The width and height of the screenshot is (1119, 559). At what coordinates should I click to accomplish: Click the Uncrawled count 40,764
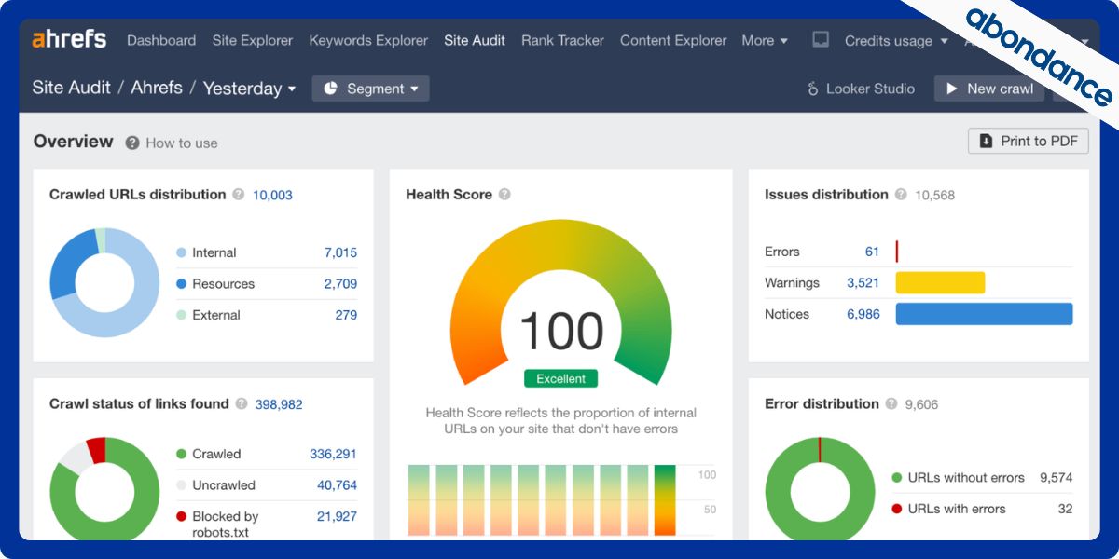click(x=337, y=485)
